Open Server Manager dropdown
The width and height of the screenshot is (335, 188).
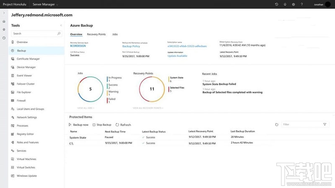[45, 4]
